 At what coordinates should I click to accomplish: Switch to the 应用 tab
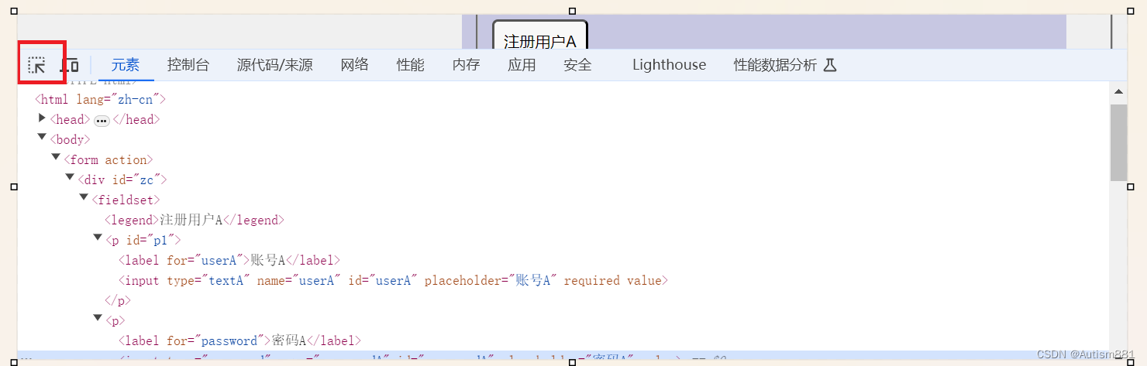point(522,65)
